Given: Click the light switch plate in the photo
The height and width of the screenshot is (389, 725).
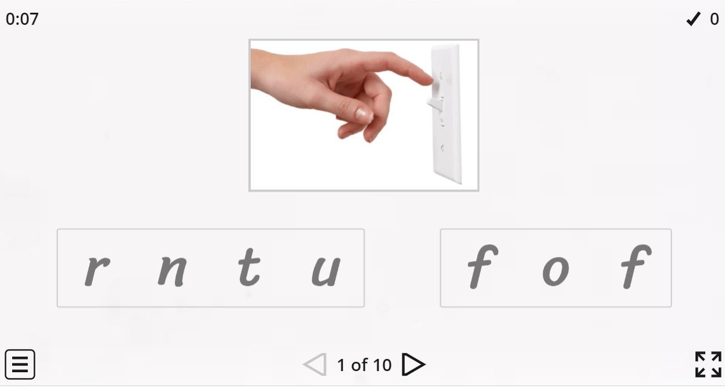Looking at the screenshot, I should coord(446,113).
